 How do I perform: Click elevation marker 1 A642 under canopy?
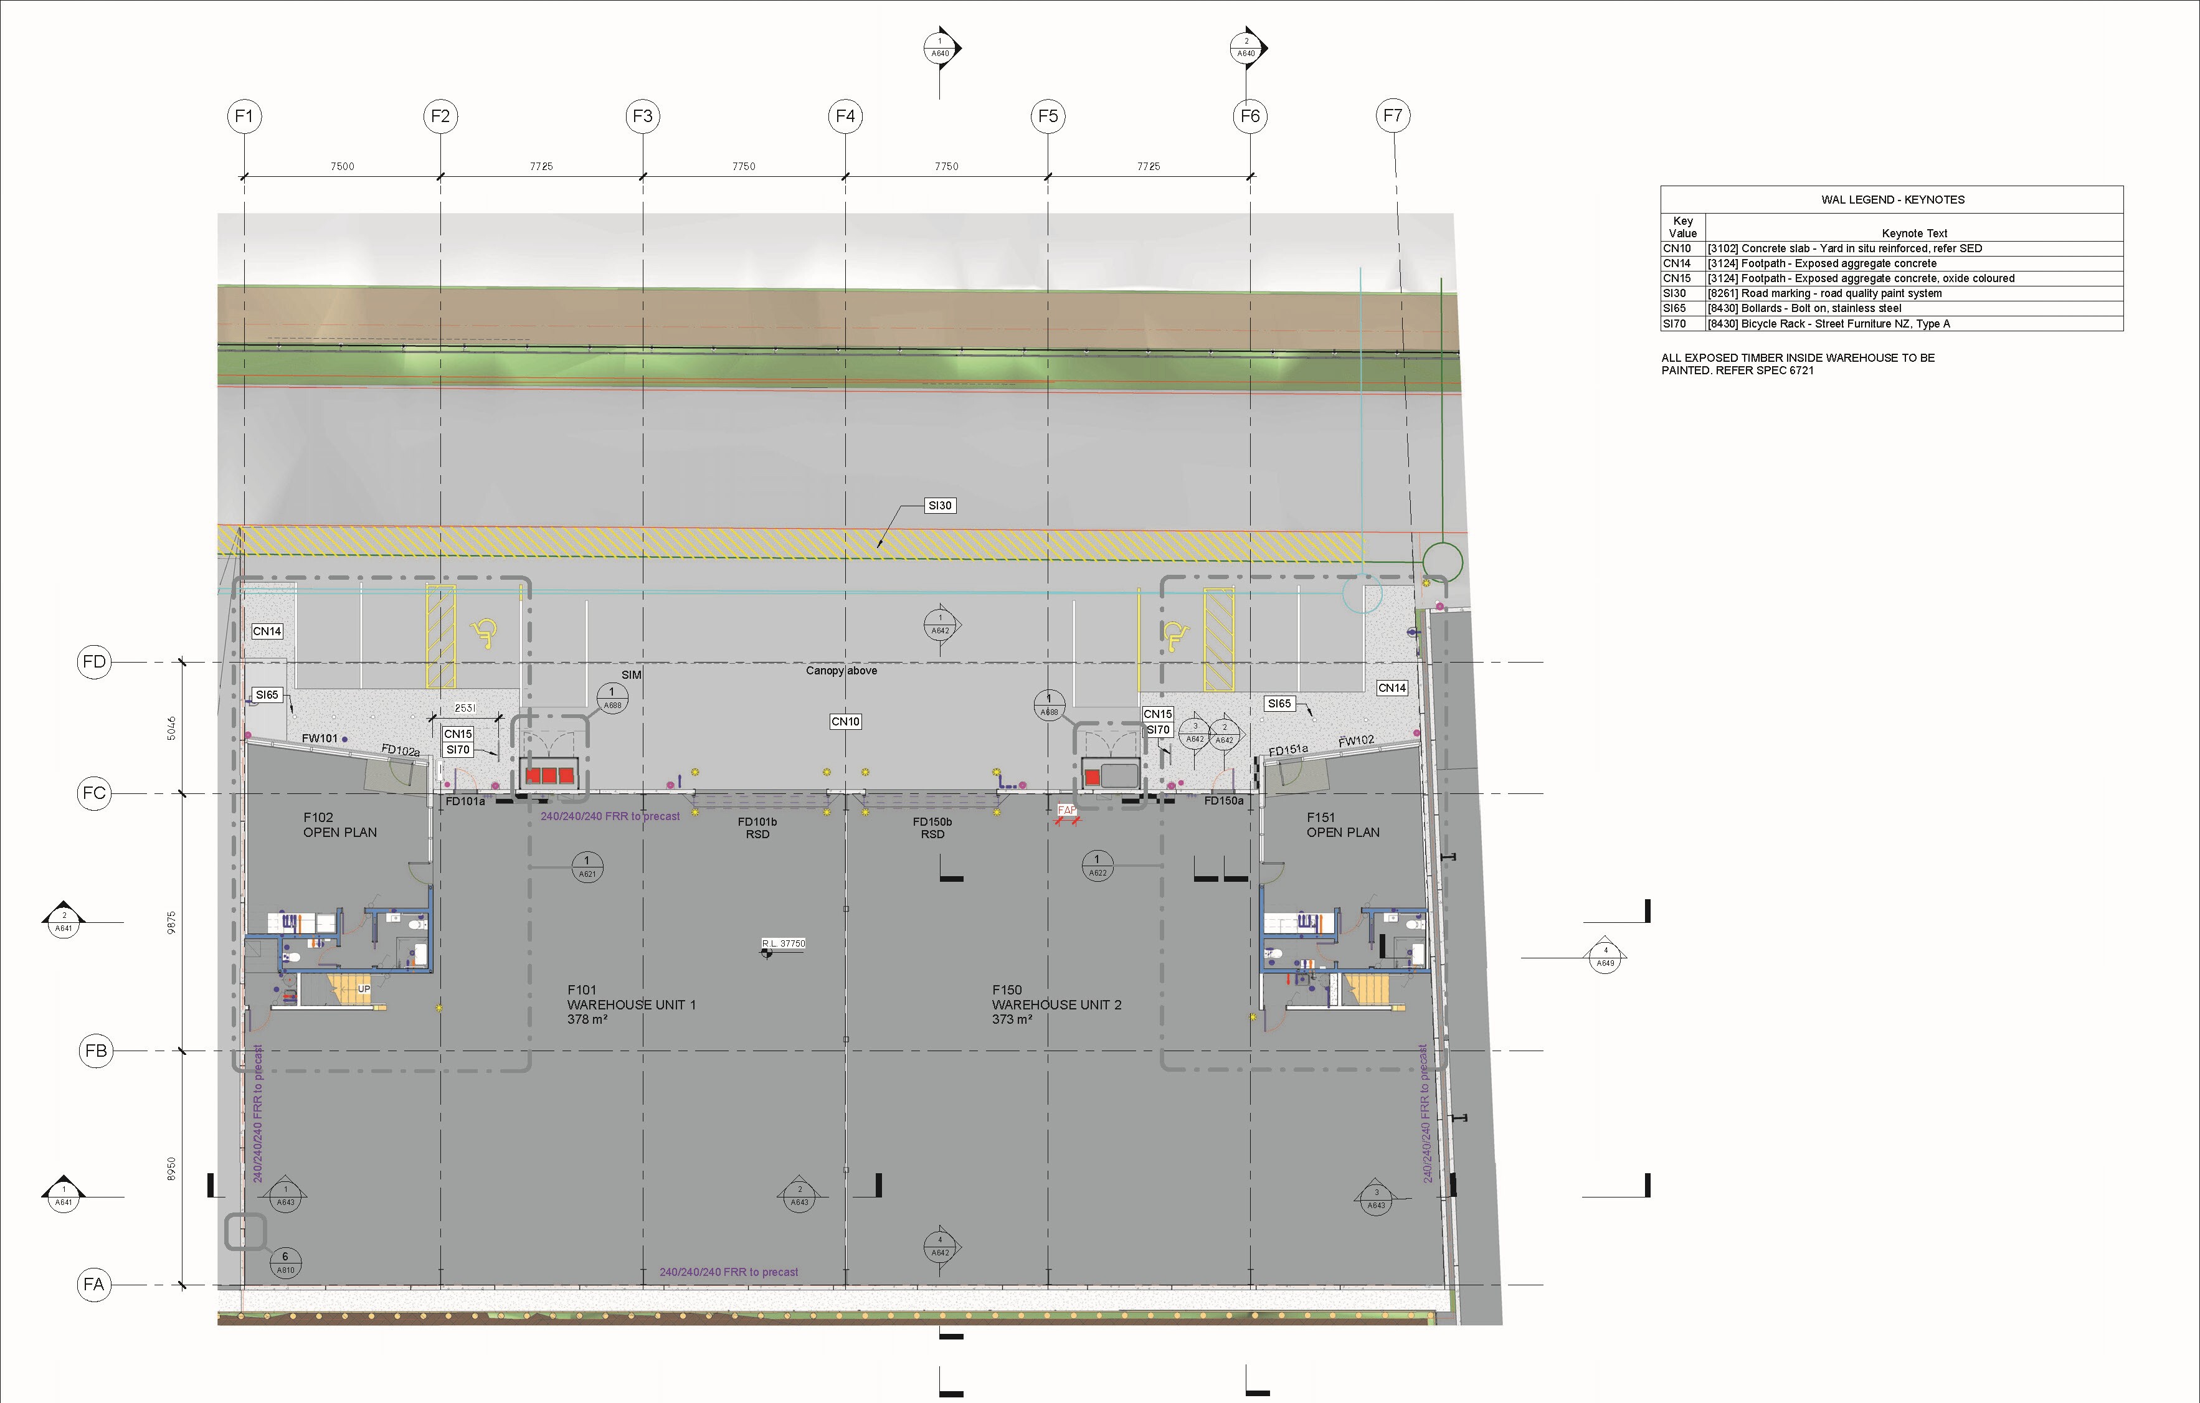click(x=940, y=625)
